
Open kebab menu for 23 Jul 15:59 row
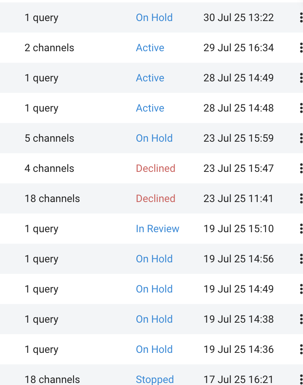[x=301, y=138]
